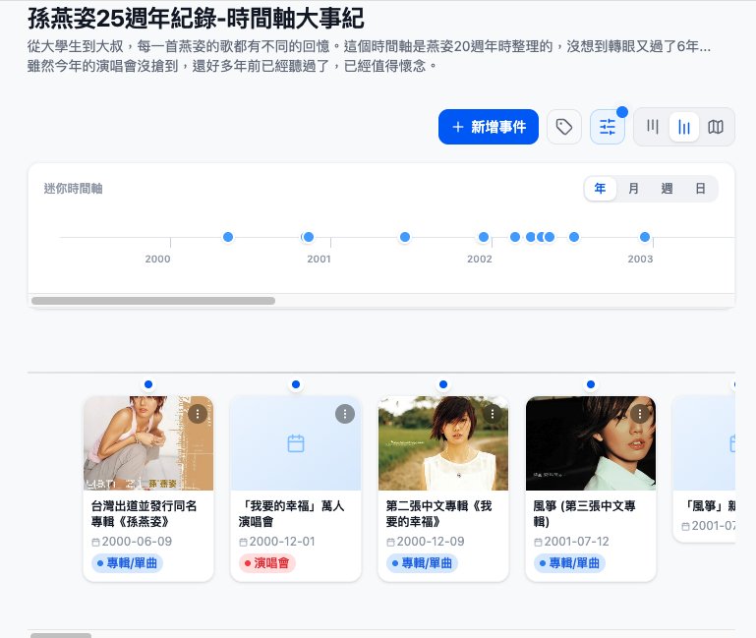
Task: Open the 孫燕姿 debut album cover thumbnail
Action: point(148,443)
